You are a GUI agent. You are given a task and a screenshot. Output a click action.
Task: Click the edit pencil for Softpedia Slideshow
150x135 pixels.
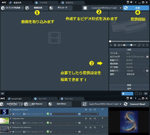[11, 110]
